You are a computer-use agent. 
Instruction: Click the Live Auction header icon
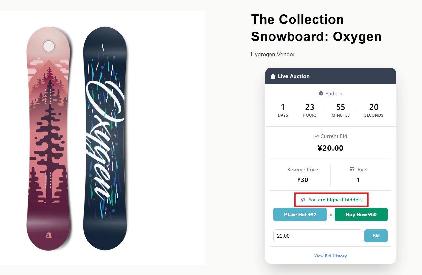click(x=273, y=76)
